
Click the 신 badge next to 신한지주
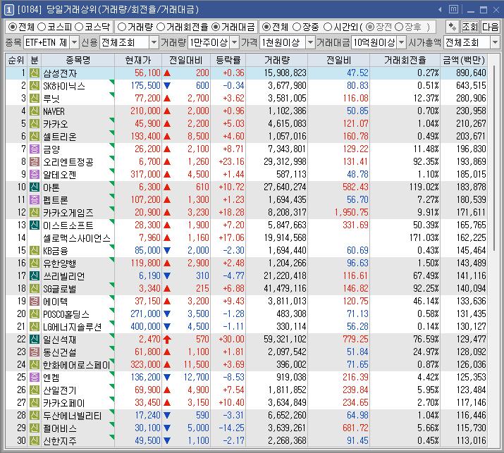(35, 441)
